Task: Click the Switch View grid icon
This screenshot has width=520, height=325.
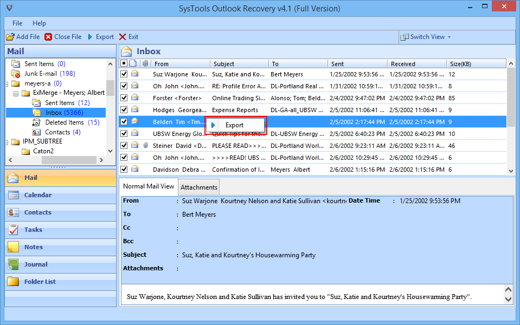Action: pyautogui.click(x=405, y=37)
